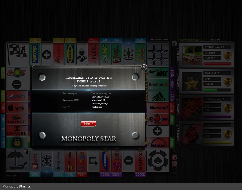The width and height of the screenshot is (242, 190).
Task: Select the Apple board cell
Action: (x=17, y=108)
